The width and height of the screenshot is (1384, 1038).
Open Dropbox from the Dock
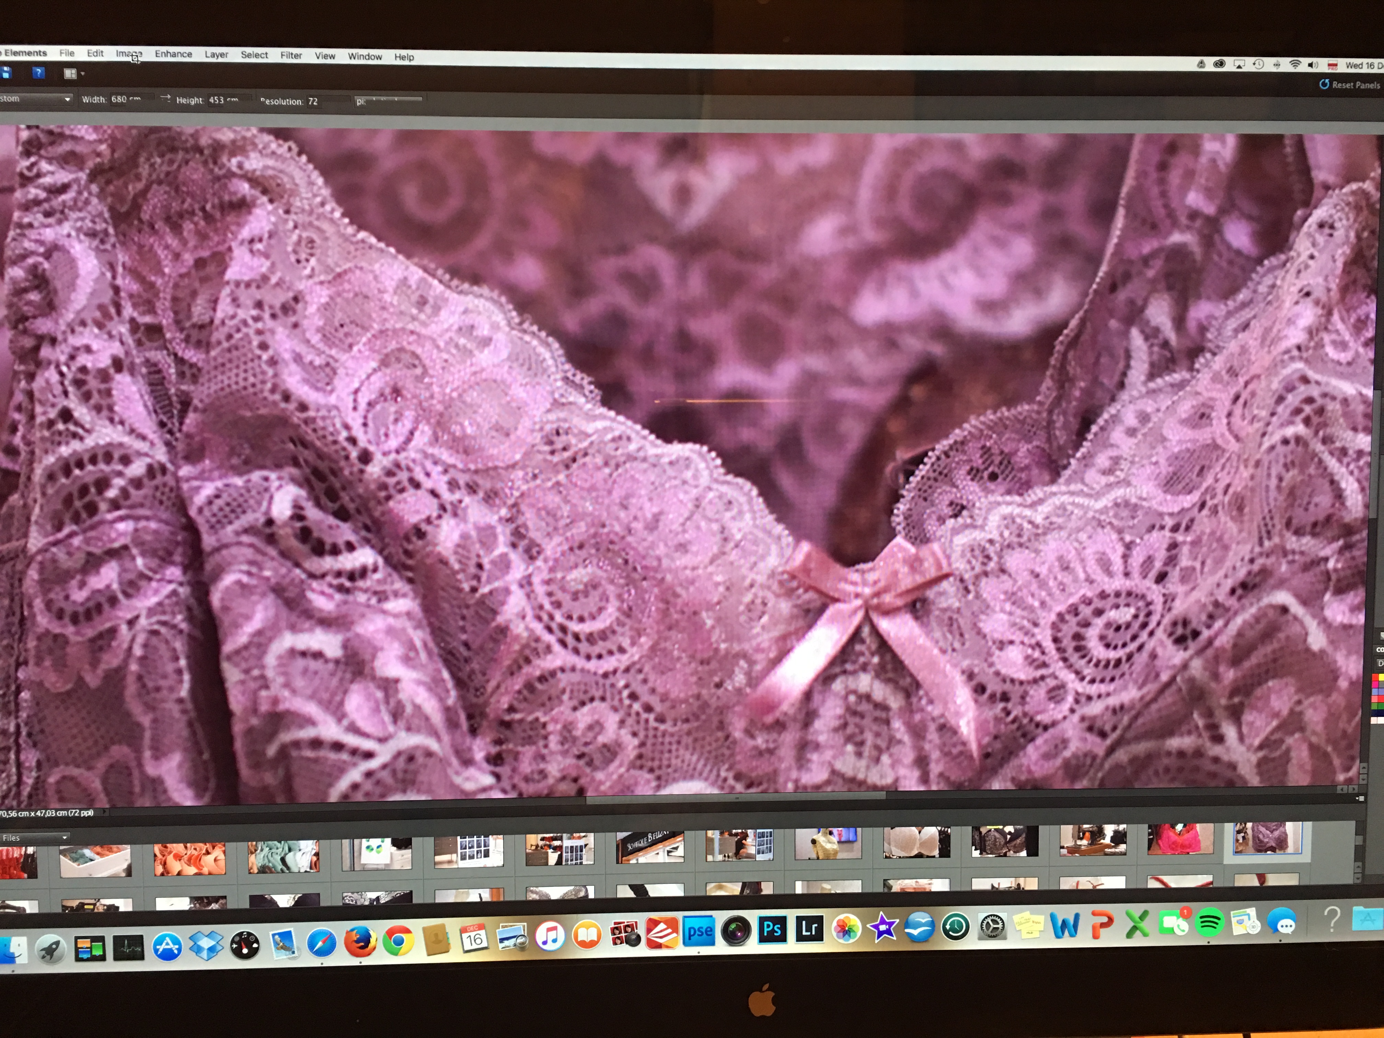[x=206, y=945]
